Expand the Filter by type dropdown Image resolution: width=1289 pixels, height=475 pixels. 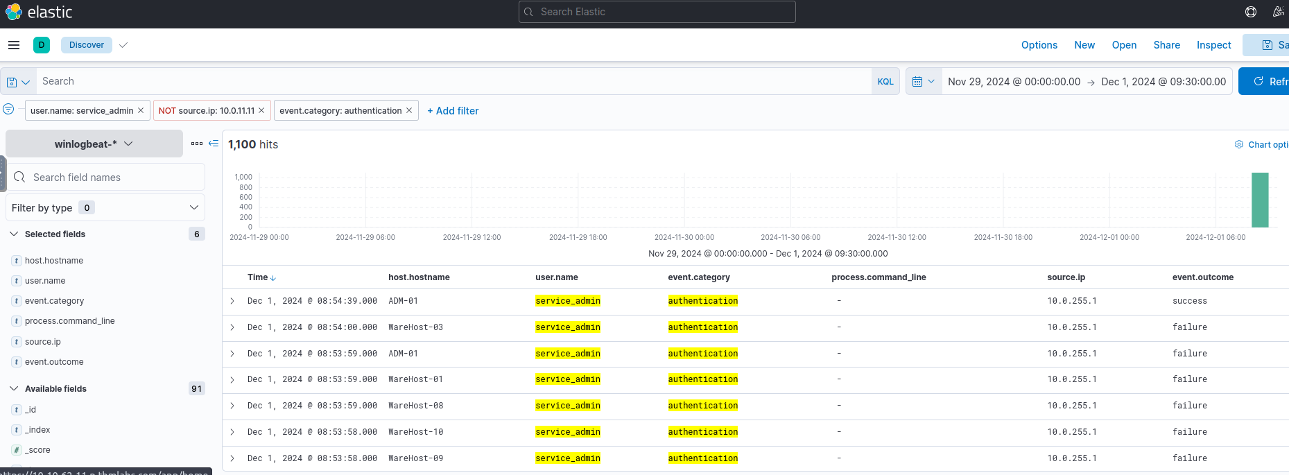(x=105, y=208)
